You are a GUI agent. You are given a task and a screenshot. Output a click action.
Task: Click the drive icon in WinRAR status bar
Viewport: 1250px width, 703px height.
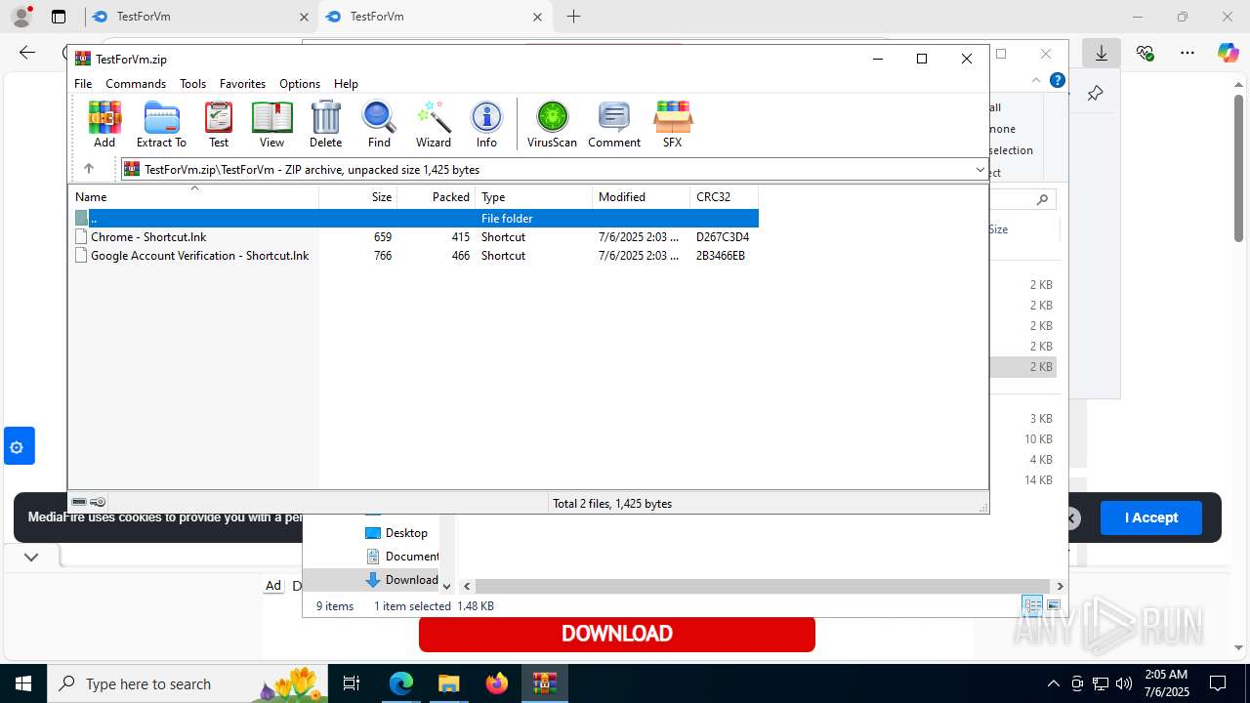(x=79, y=502)
